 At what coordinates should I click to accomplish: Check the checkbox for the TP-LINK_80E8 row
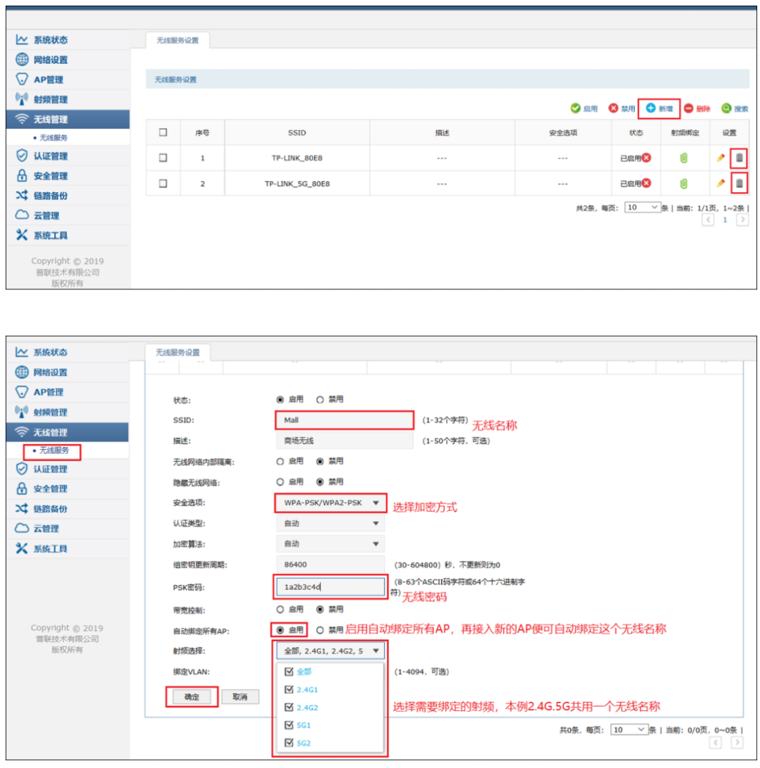[163, 158]
